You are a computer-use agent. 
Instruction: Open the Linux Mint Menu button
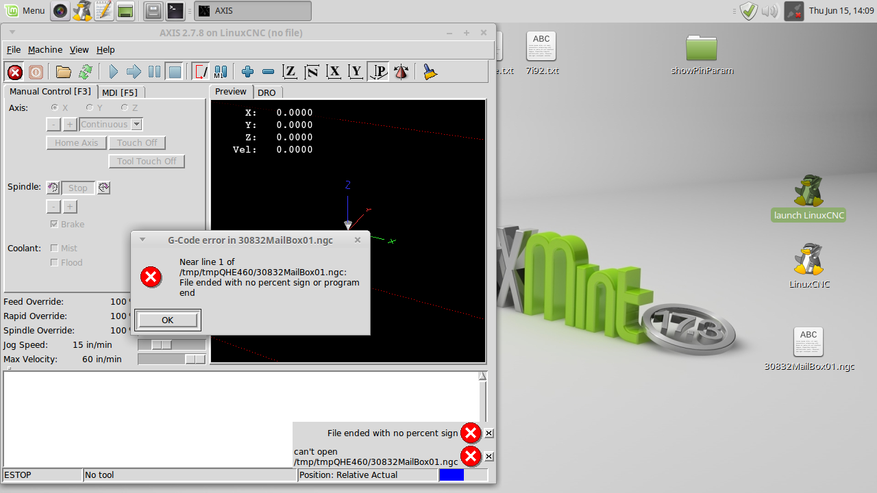point(25,10)
